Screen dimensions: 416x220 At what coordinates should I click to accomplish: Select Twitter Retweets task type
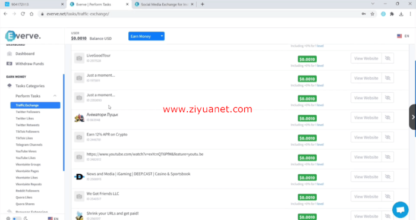tap(27, 125)
